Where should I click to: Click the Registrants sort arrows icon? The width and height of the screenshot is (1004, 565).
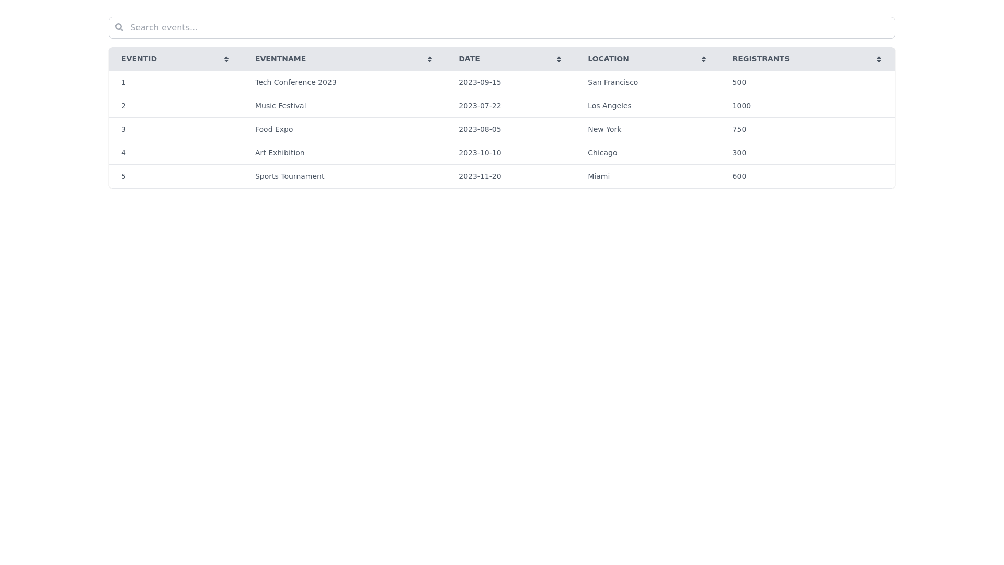coord(879,59)
